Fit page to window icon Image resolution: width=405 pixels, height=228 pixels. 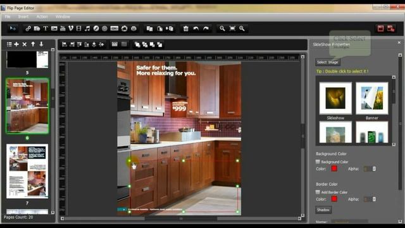(x=232, y=28)
